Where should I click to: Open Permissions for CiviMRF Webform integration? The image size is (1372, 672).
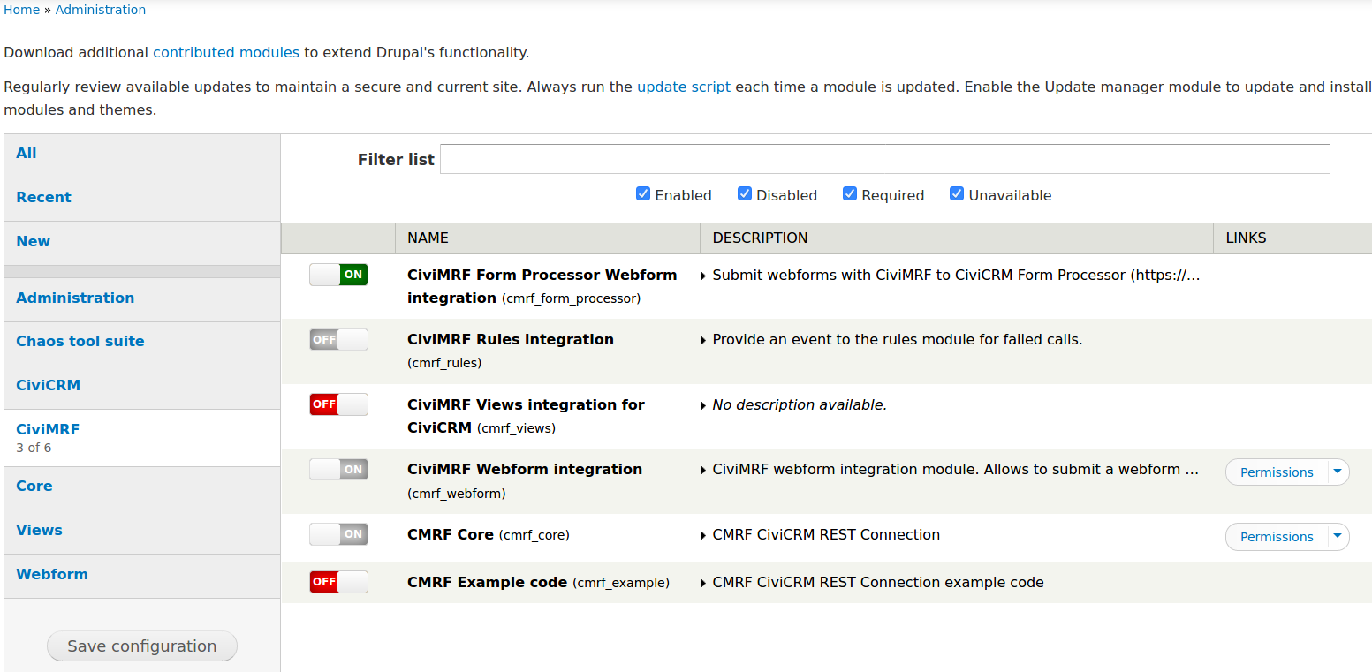tap(1276, 472)
